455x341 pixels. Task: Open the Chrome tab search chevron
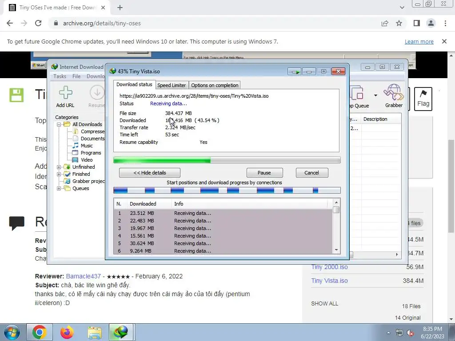coord(402,8)
